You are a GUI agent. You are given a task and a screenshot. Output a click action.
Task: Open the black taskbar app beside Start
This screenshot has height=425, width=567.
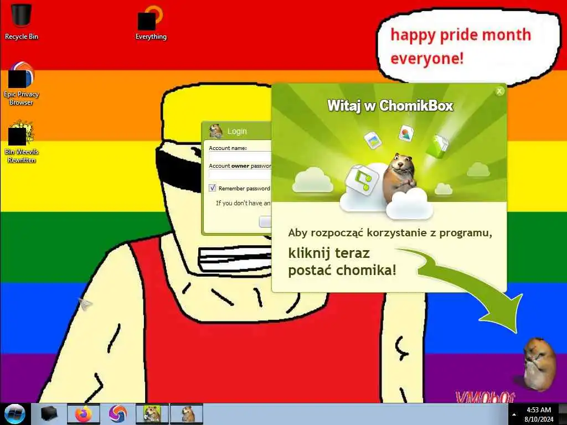click(x=49, y=414)
